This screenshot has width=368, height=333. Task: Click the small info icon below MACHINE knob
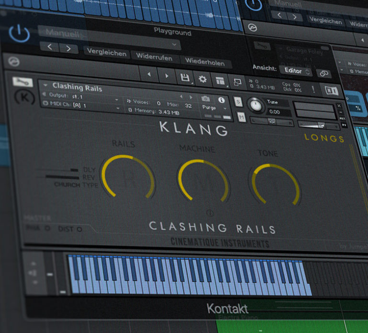pyautogui.click(x=209, y=213)
